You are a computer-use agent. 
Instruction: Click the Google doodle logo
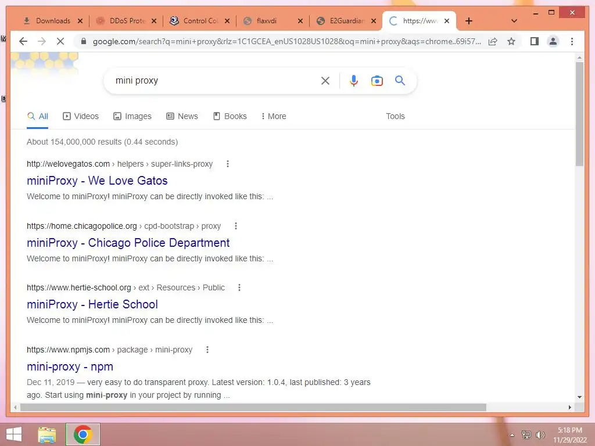pos(44,64)
